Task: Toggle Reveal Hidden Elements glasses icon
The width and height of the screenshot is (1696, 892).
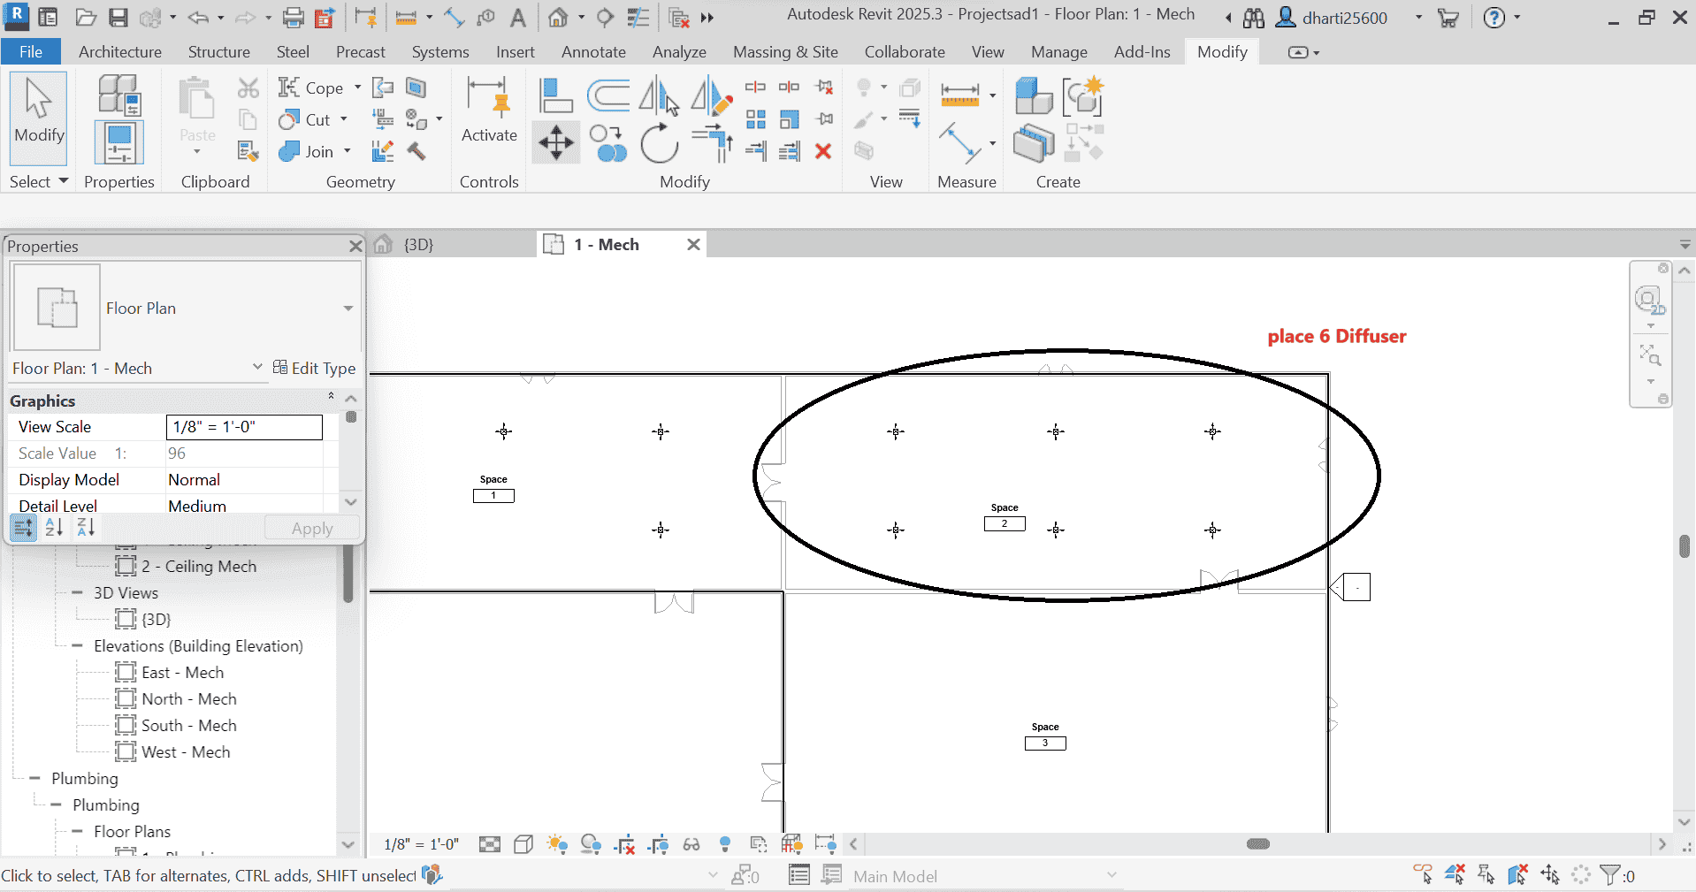Action: 691,844
